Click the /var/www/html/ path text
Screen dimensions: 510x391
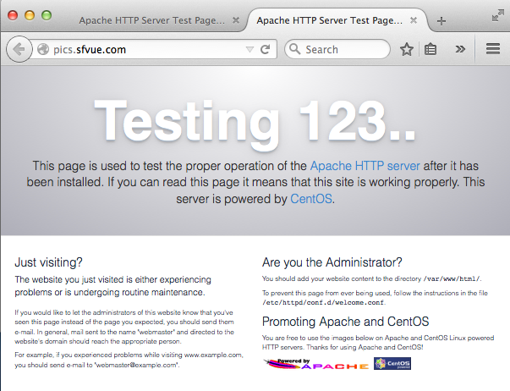coord(452,278)
